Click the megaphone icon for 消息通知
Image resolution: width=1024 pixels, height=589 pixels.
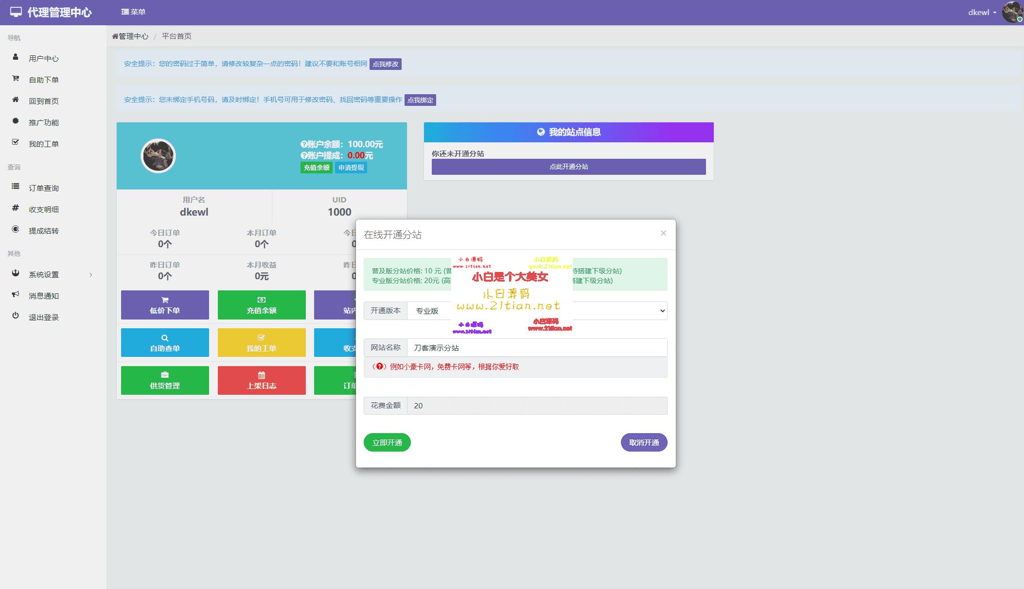click(16, 295)
